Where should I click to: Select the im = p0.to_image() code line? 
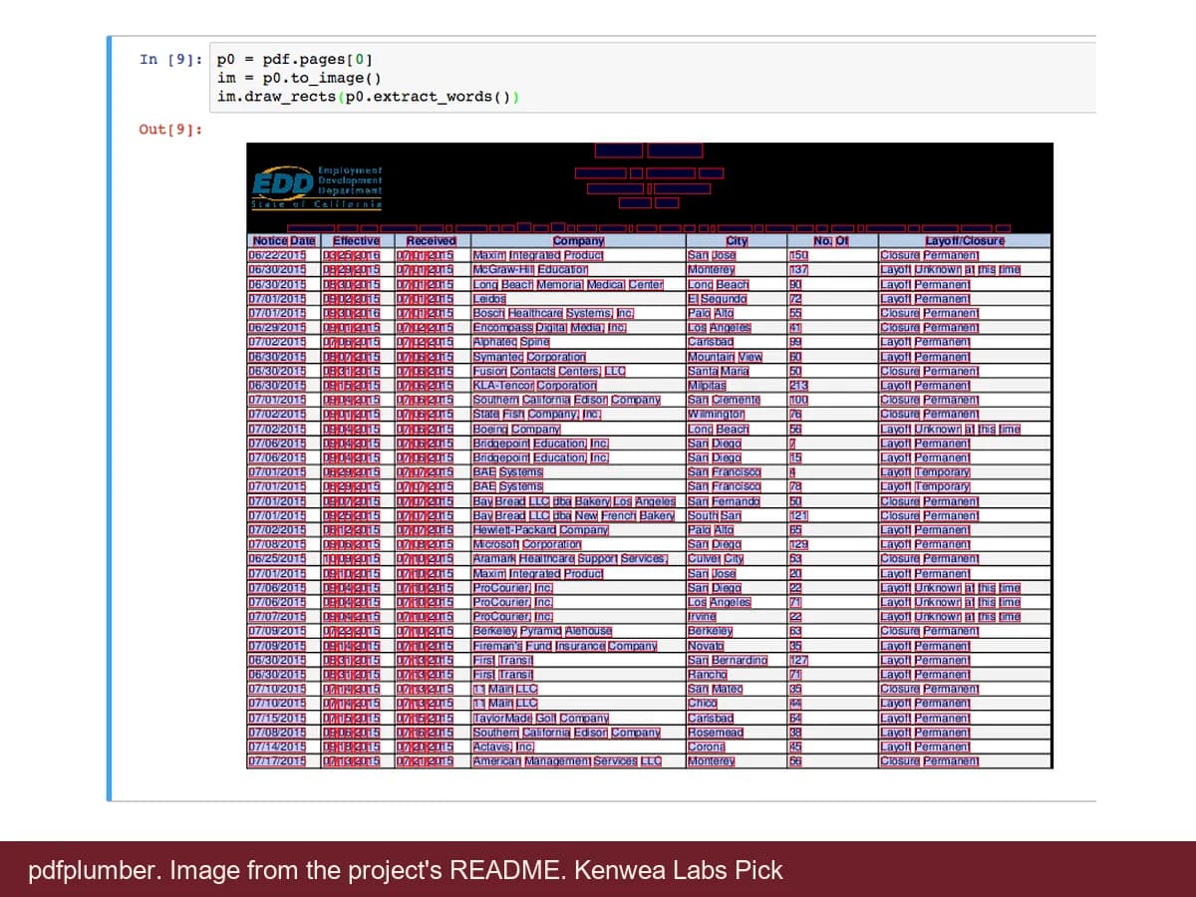300,78
